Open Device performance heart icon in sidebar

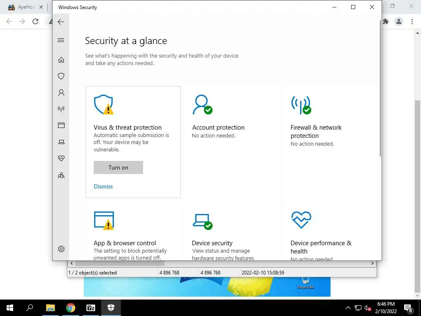point(61,158)
